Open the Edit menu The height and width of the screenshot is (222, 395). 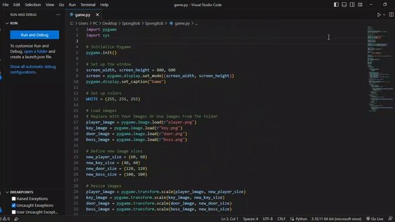click(x=17, y=5)
